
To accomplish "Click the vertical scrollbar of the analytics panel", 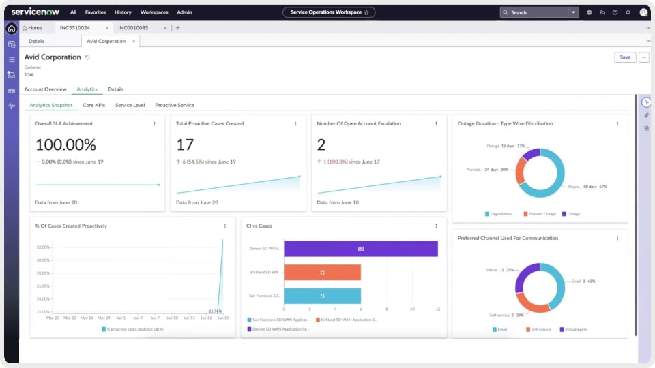I will [x=636, y=215].
